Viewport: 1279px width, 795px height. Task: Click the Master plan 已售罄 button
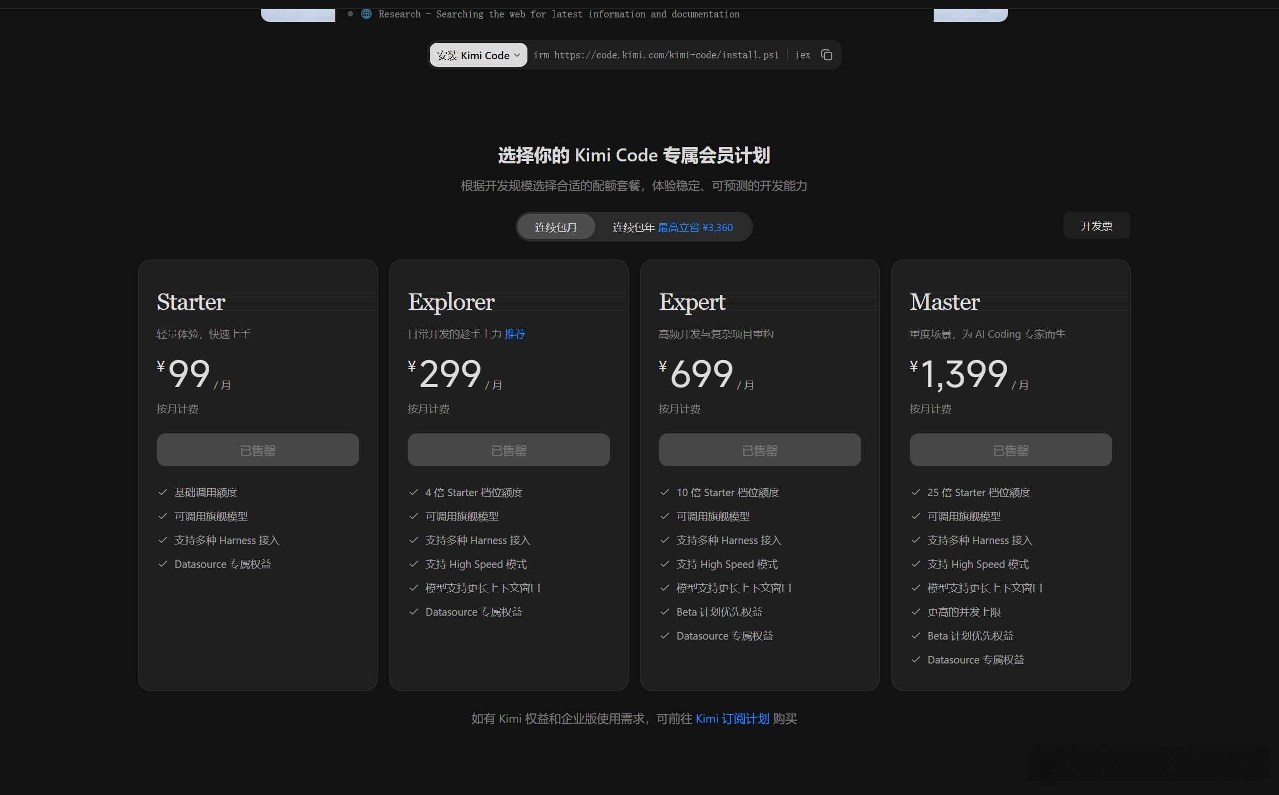click(x=1011, y=450)
